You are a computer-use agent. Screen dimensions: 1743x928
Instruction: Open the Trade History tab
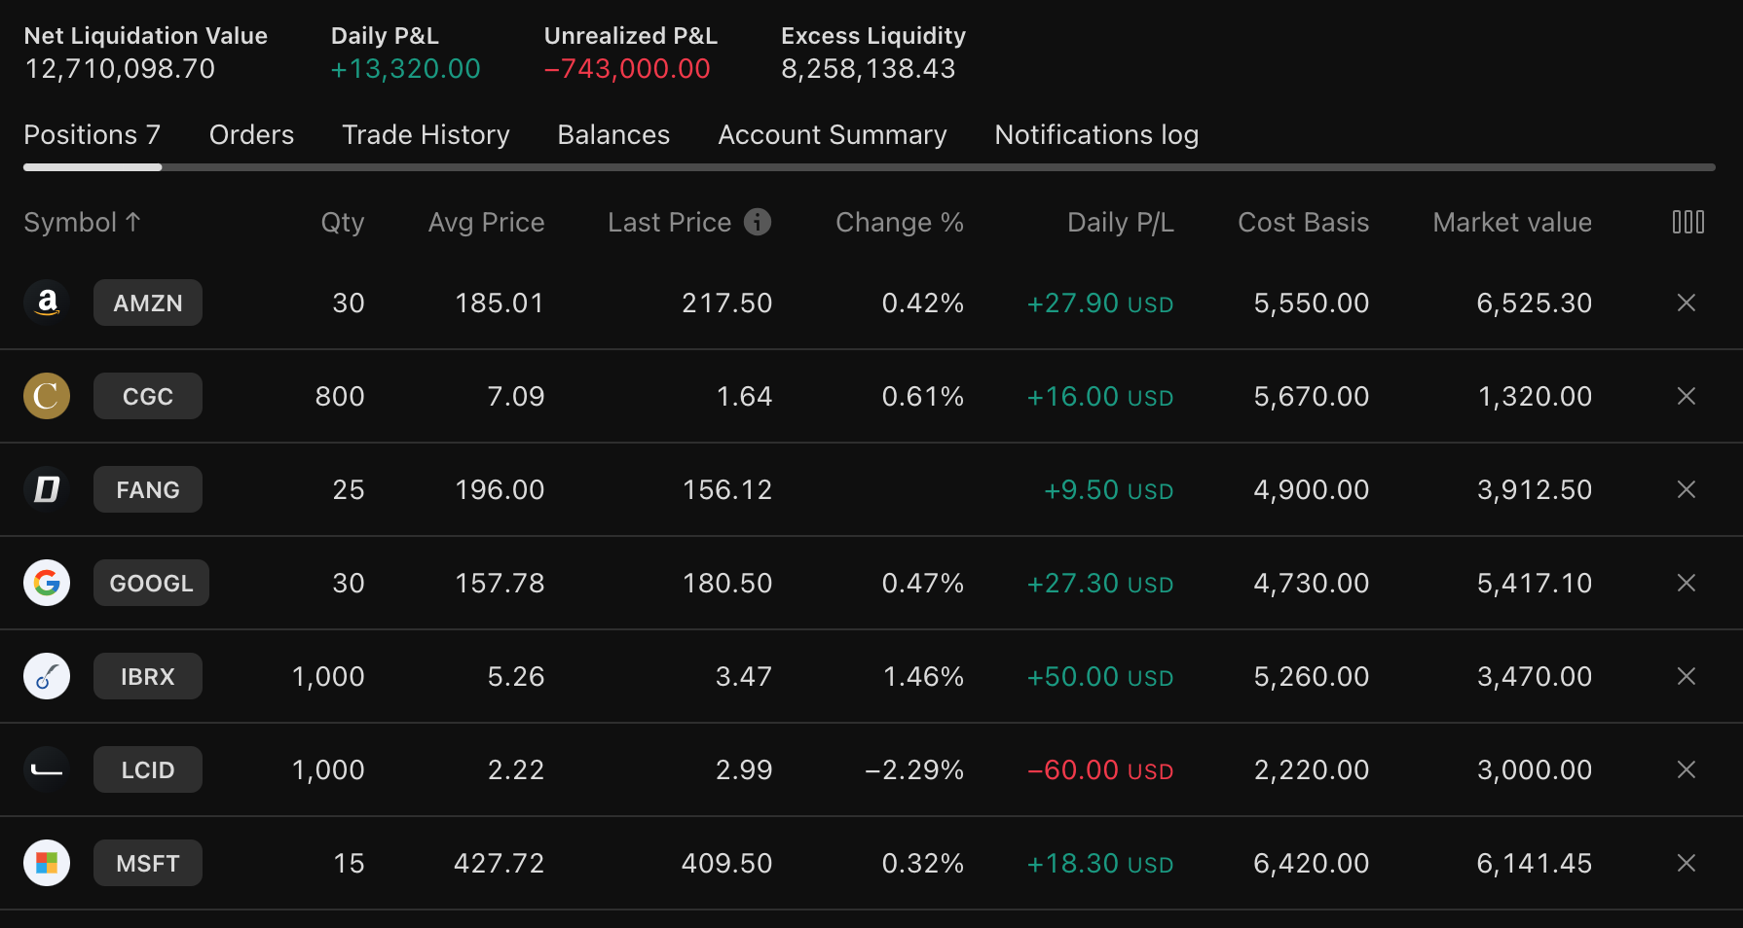426,134
